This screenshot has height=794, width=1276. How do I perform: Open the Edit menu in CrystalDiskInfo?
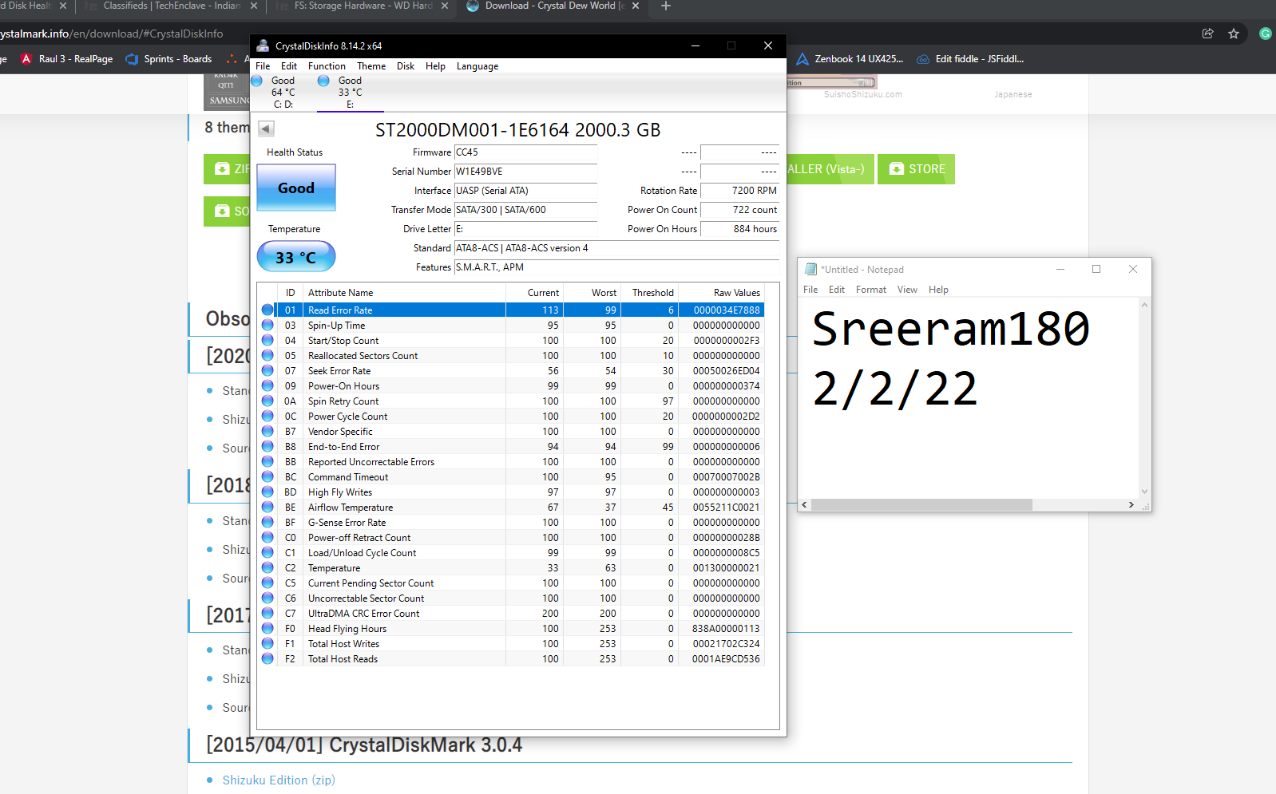[289, 66]
